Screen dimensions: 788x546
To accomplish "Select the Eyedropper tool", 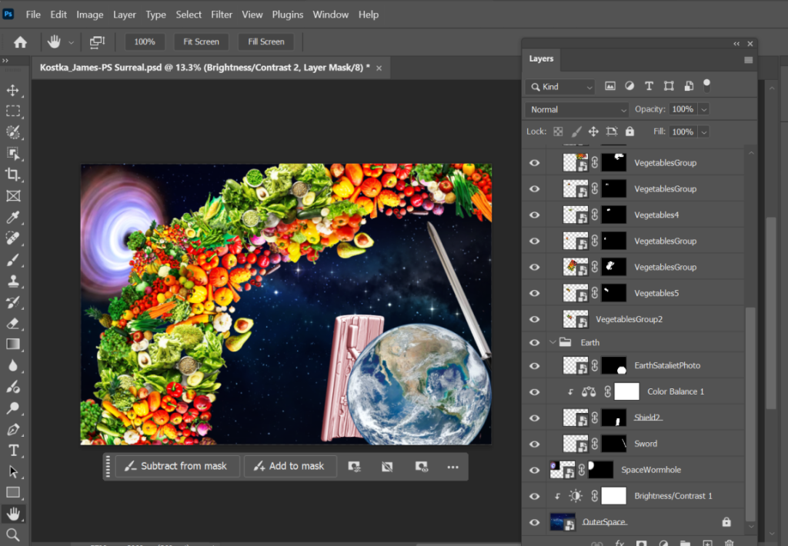I will coord(13,218).
